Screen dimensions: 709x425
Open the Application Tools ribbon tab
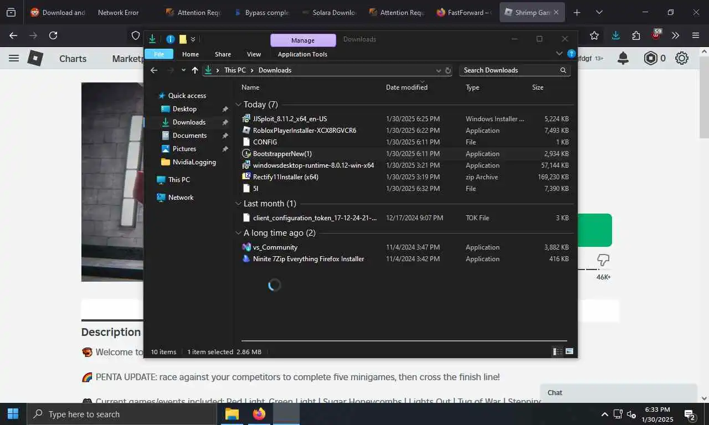point(302,54)
